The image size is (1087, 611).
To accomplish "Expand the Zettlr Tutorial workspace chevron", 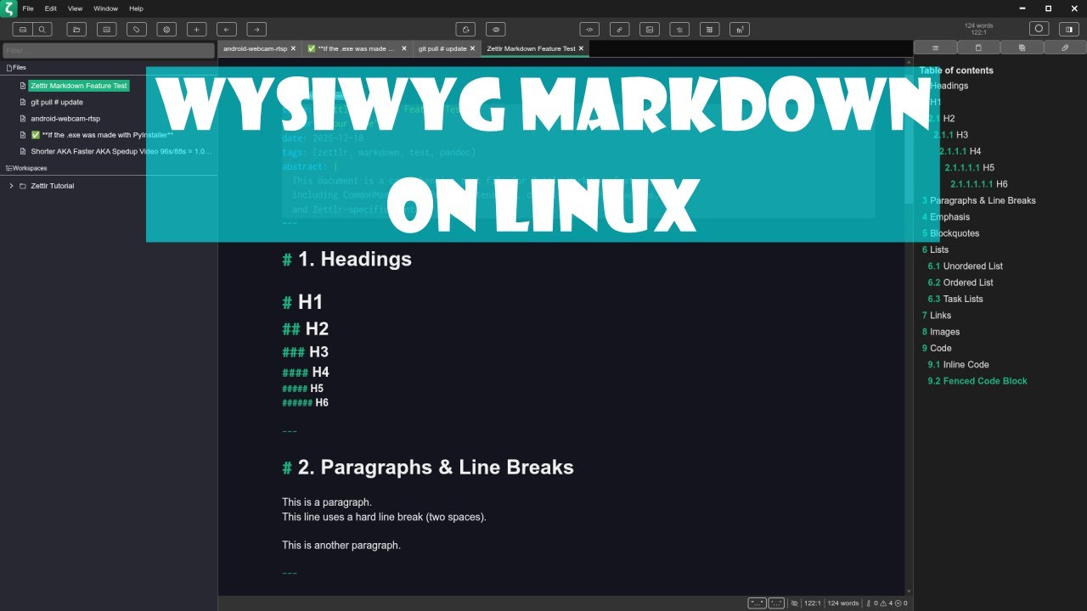I will [11, 186].
